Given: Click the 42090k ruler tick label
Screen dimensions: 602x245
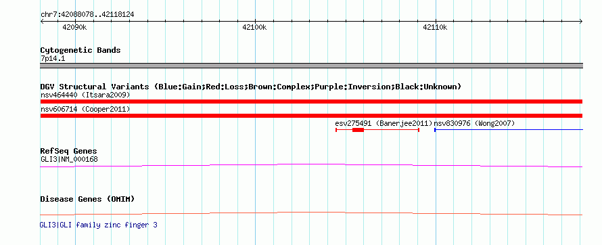Looking at the screenshot, I should pos(74,28).
